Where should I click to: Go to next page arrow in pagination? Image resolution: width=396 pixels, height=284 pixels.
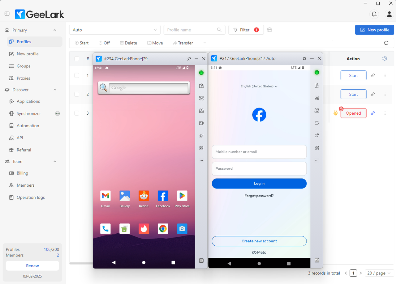tap(360, 273)
